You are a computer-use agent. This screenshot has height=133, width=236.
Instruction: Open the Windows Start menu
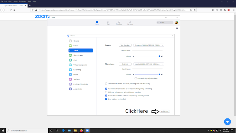coord(3,131)
